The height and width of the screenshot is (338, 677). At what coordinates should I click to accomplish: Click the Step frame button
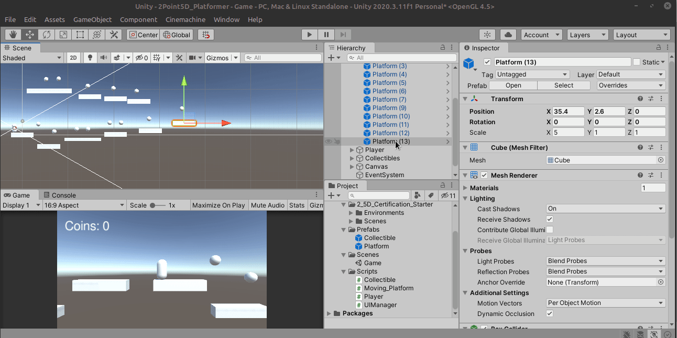pos(343,35)
